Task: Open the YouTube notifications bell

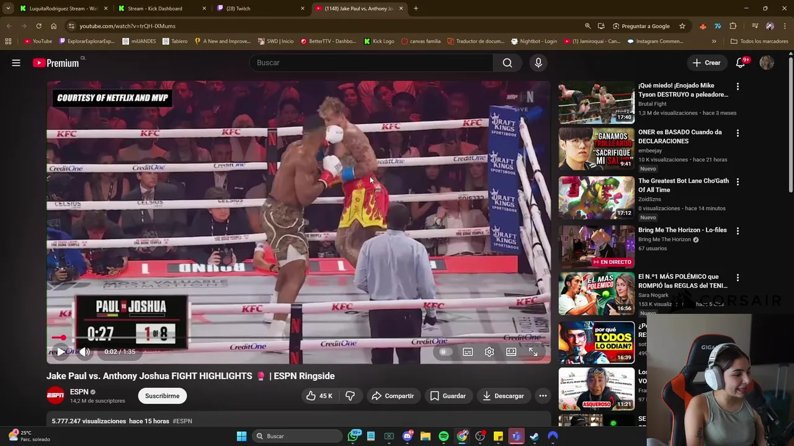Action: (x=740, y=63)
